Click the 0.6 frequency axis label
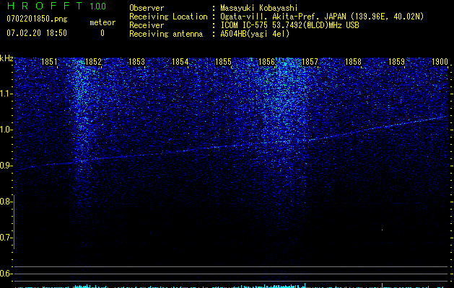454x288 pixels. (5, 274)
